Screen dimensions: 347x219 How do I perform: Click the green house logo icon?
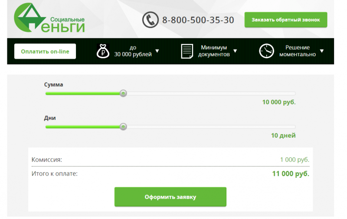[31, 19]
